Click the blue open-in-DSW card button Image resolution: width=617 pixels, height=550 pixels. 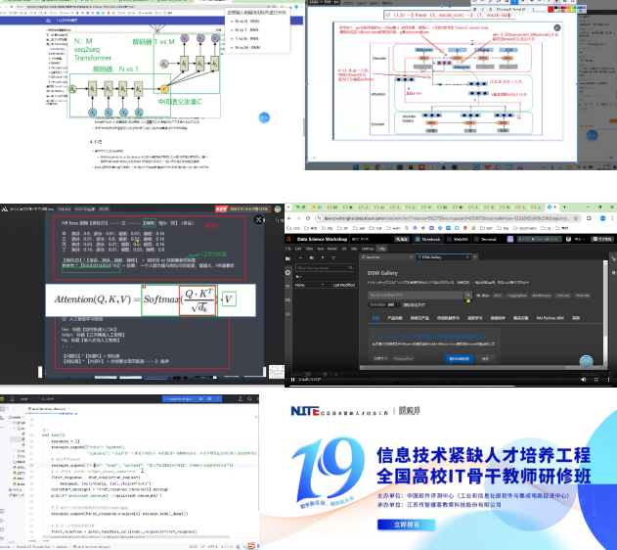459,358
